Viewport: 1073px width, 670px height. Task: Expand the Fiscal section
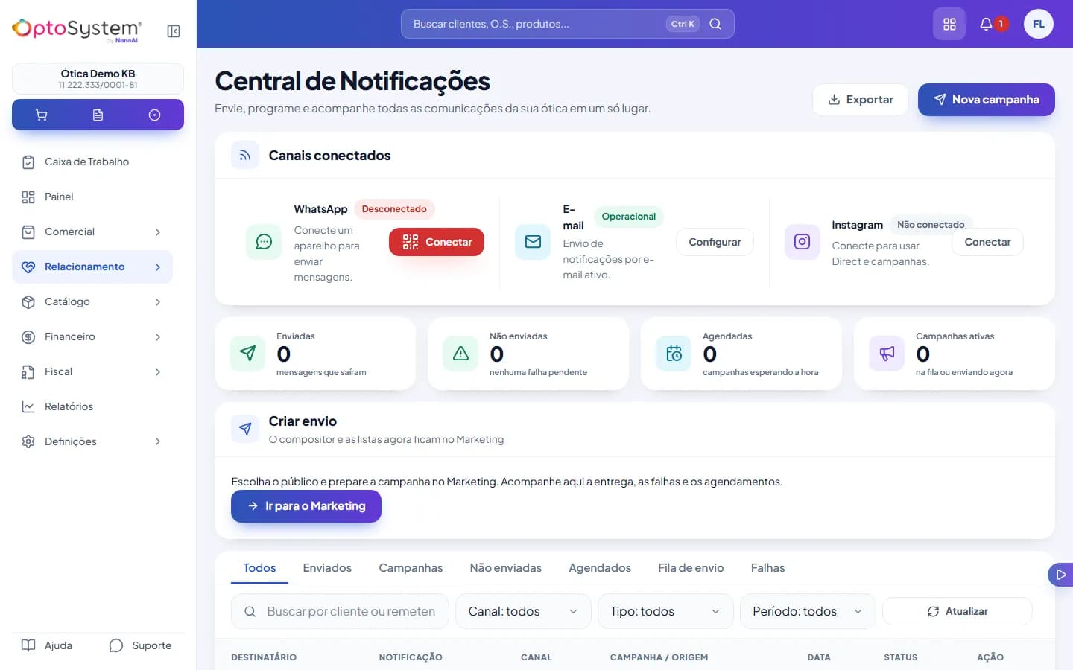92,372
